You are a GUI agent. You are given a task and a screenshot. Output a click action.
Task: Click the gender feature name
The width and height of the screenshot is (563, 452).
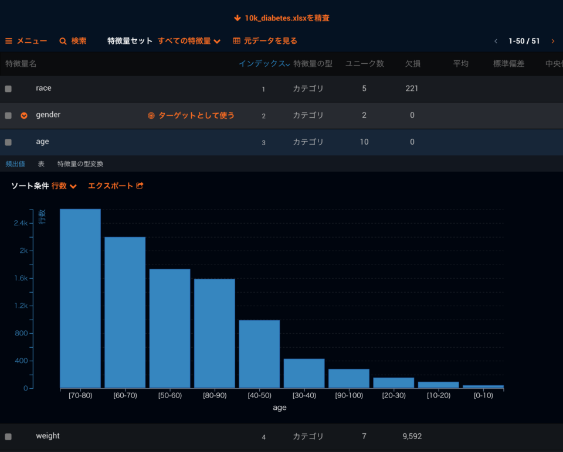pyautogui.click(x=48, y=115)
